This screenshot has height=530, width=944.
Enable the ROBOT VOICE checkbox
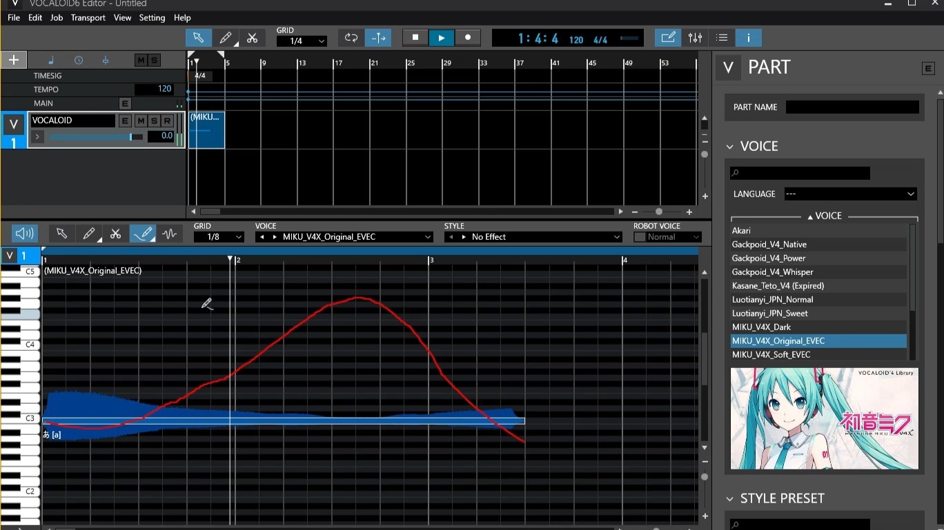640,237
